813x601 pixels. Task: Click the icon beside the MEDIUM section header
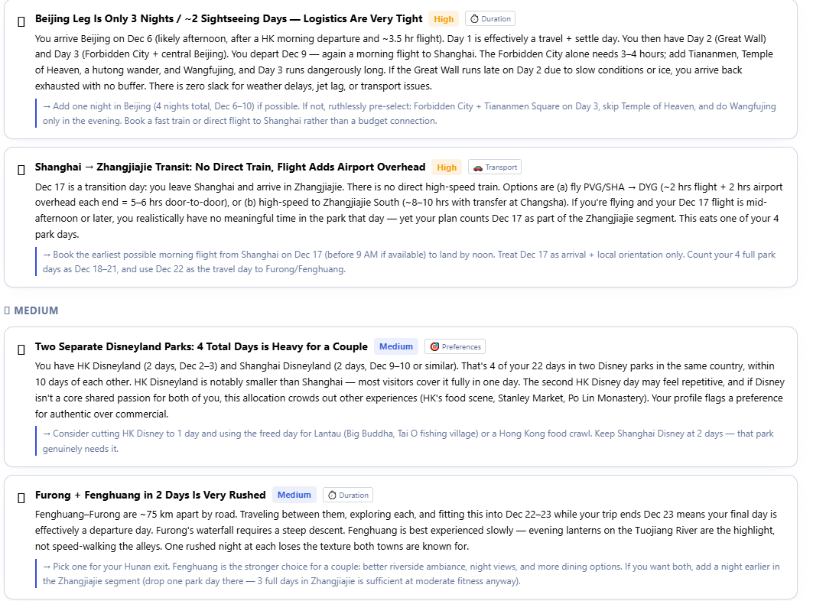tap(7, 310)
